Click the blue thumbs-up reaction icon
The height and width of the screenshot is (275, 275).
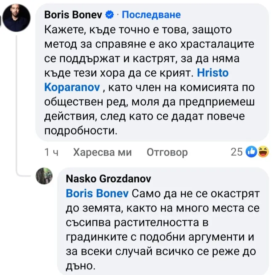click(252, 152)
